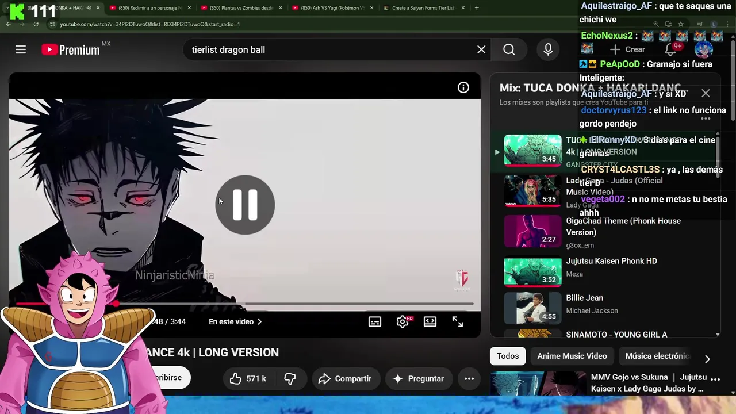The width and height of the screenshot is (736, 414).
Task: Open the install app icon in address bar
Action: pos(668,24)
